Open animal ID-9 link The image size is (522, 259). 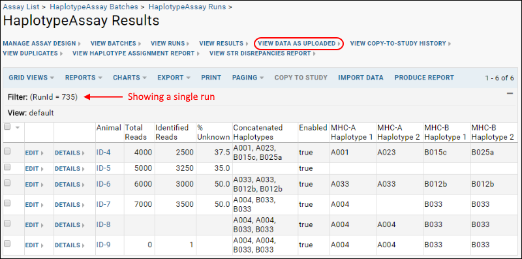(x=103, y=245)
